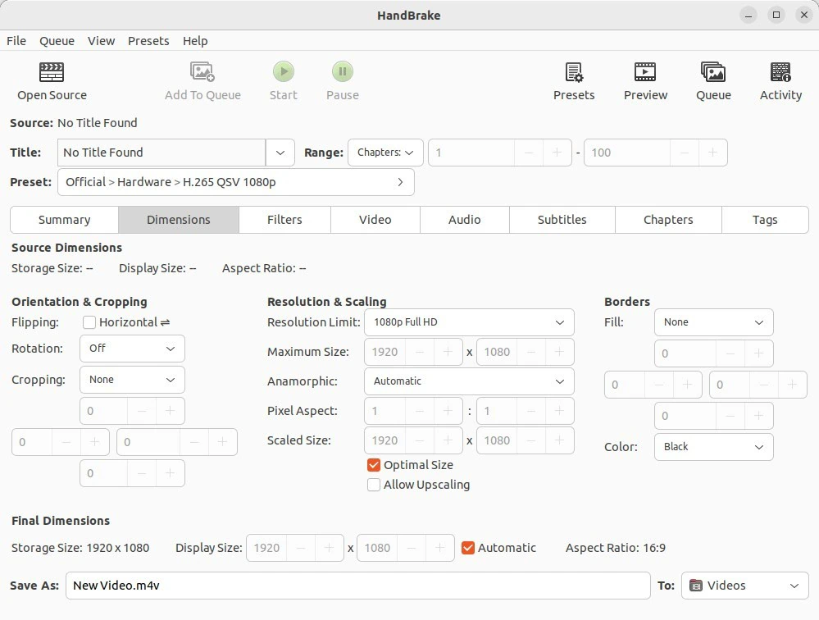Open the Cropping dropdown
This screenshot has height=620, width=819.
(x=132, y=380)
